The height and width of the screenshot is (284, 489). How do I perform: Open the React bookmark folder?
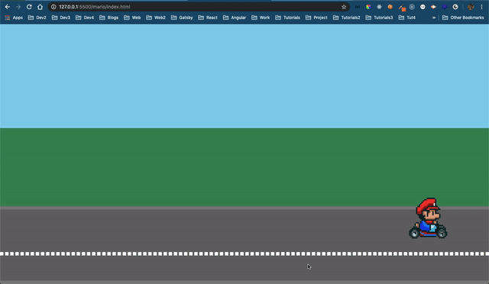tap(208, 18)
